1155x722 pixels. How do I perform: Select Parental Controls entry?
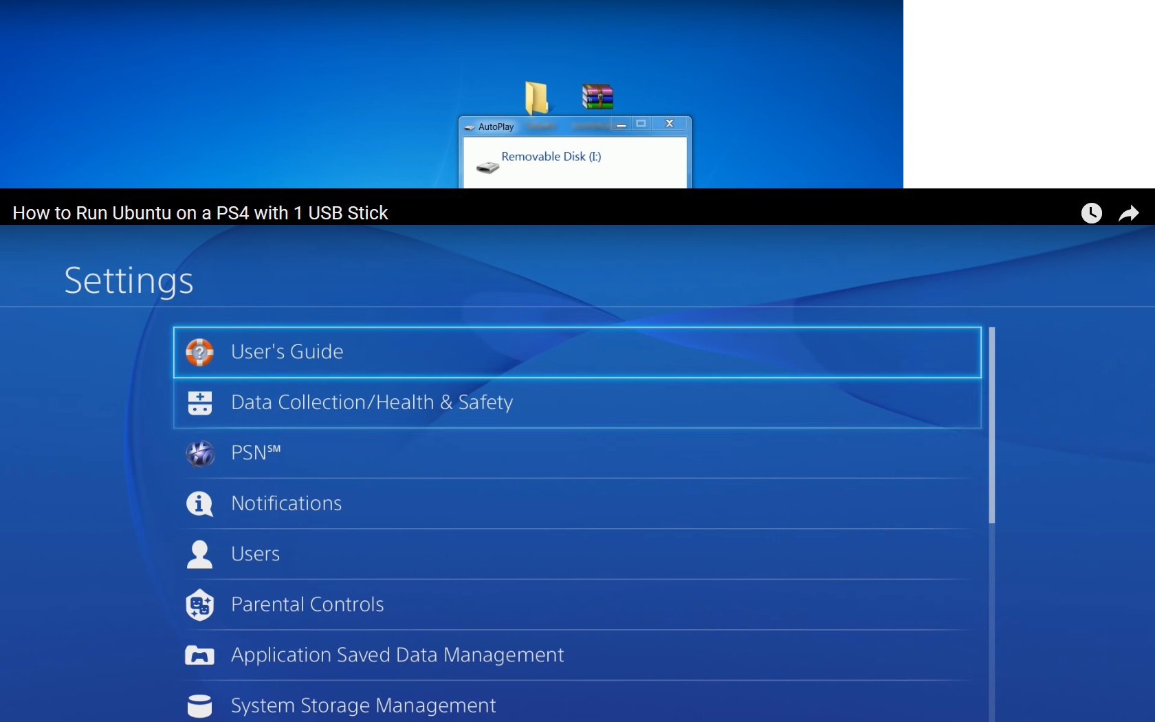(577, 605)
